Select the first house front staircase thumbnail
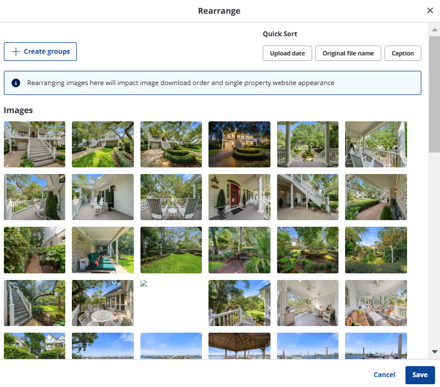The height and width of the screenshot is (387, 440). (35, 144)
